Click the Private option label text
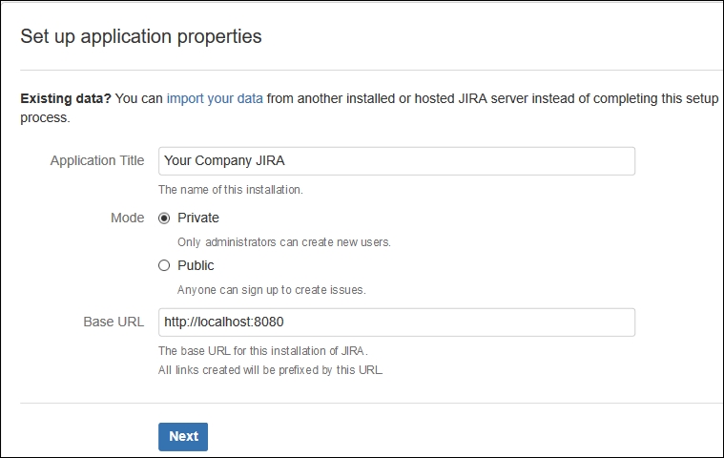 click(198, 218)
